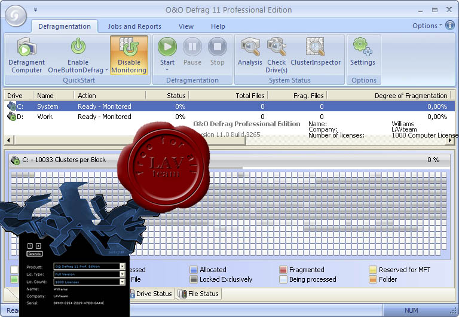Toggle the Disable Monitoring button
Image resolution: width=459 pixels, height=317 pixels.
[129, 55]
